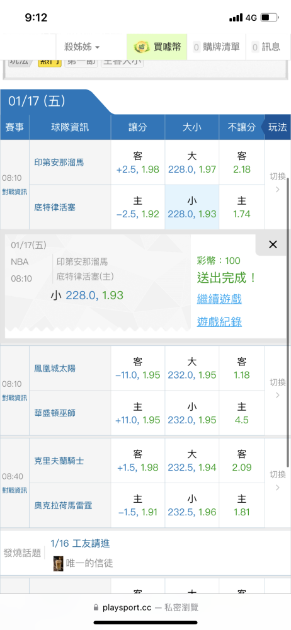Select 大 232.0, 1.95 option
Viewport: 291px width, 630px height.
coord(192,368)
